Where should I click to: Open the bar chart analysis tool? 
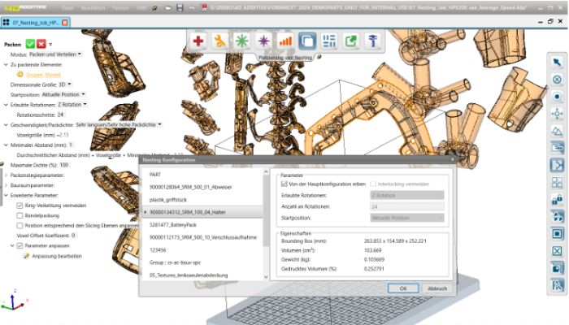pos(285,40)
